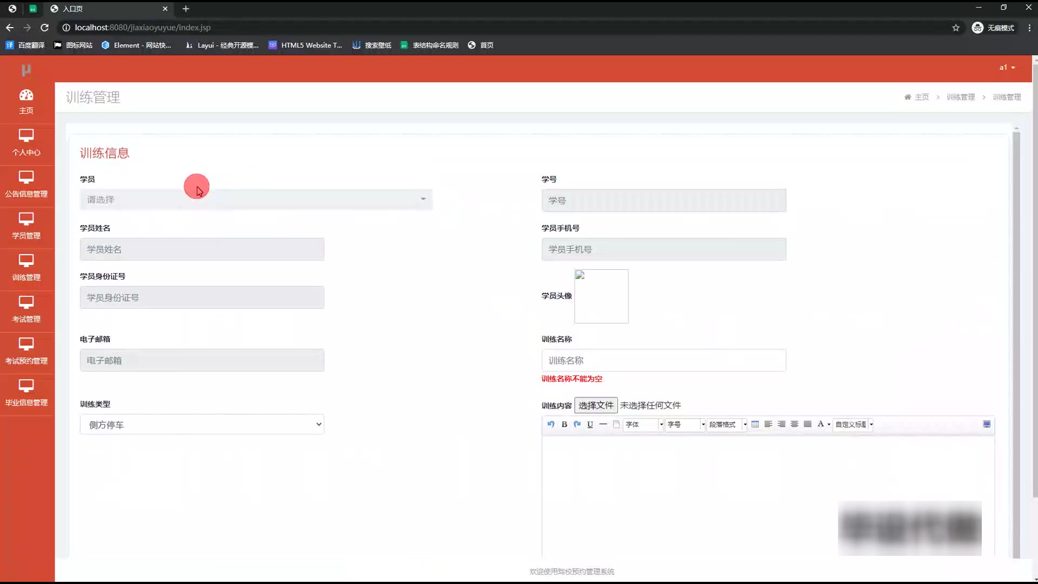Align text right in the editor
Viewport: 1038px width, 584px height.
[x=781, y=424]
